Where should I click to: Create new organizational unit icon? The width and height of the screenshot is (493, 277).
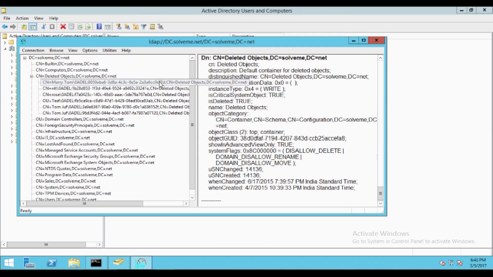click(136, 27)
